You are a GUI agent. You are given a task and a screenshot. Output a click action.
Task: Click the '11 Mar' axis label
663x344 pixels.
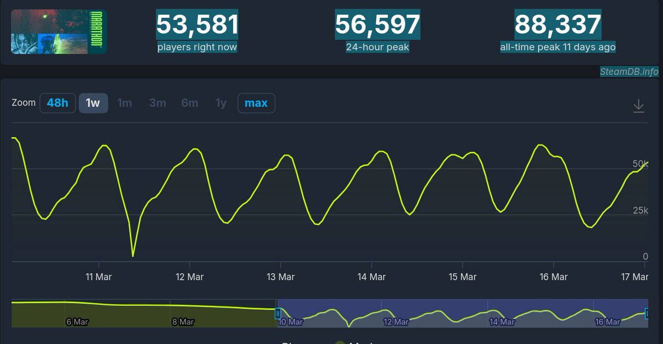click(98, 277)
